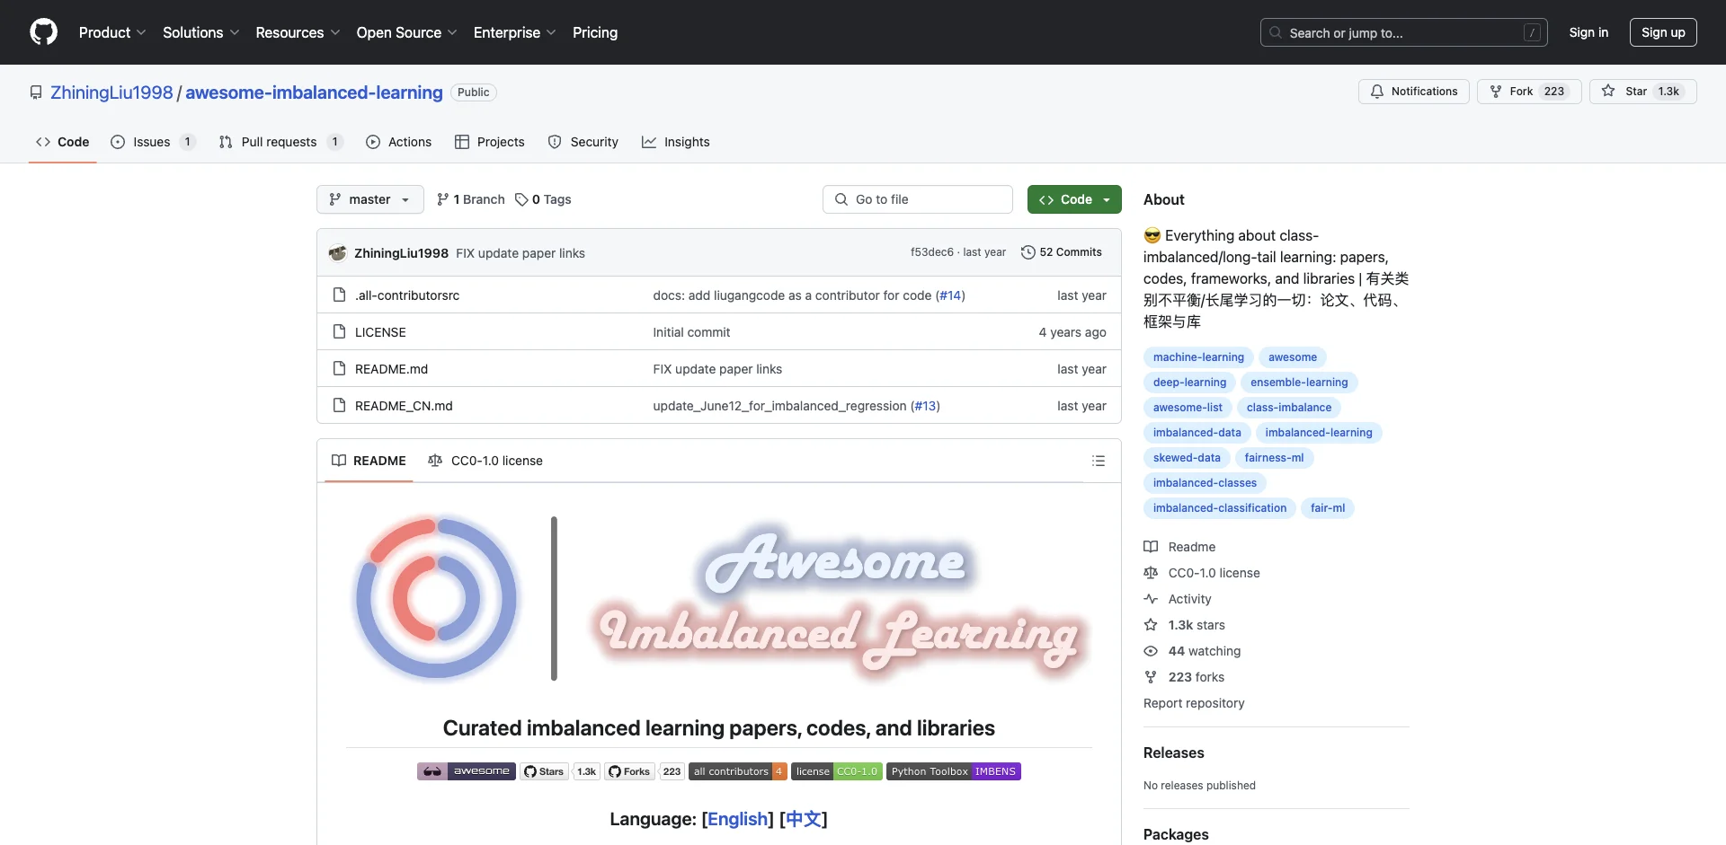Click the Search or jump to field
Viewport: 1726px width, 845px height.
pos(1404,32)
